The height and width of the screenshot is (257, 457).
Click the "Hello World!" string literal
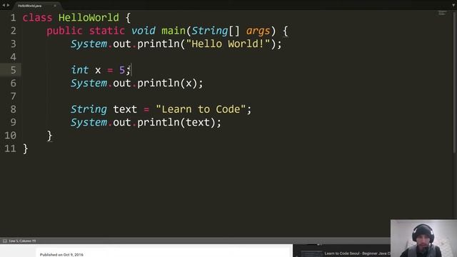pos(228,44)
